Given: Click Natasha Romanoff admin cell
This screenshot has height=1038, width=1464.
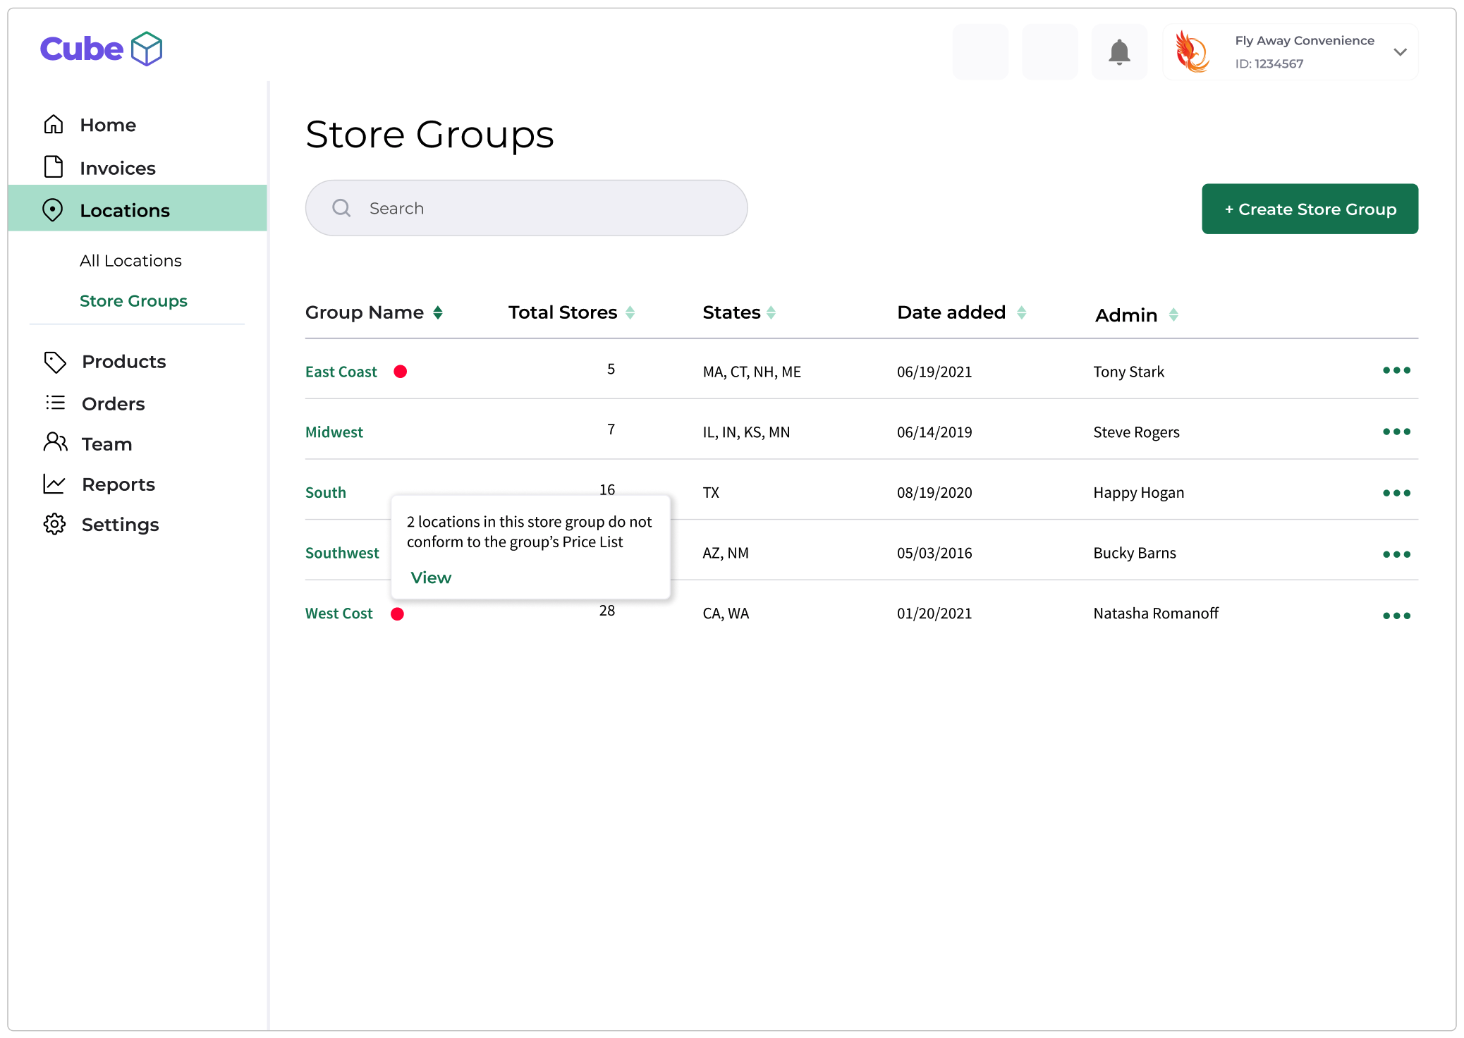Looking at the screenshot, I should point(1156,613).
